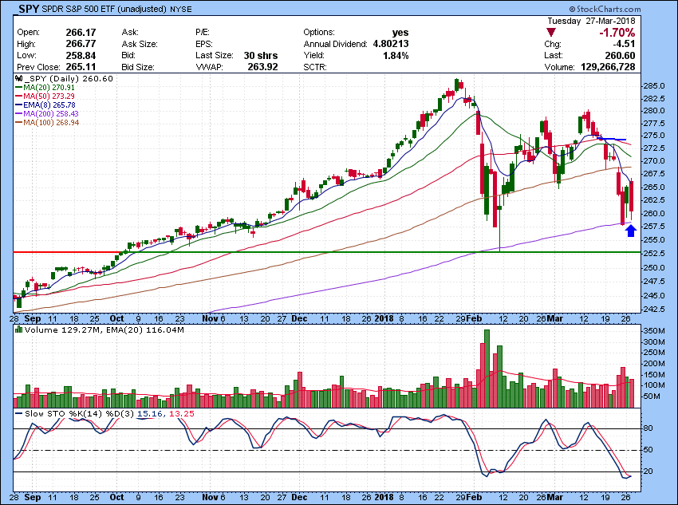Click the 285.0 price axis label
Image resolution: width=678 pixels, height=505 pixels.
(654, 85)
